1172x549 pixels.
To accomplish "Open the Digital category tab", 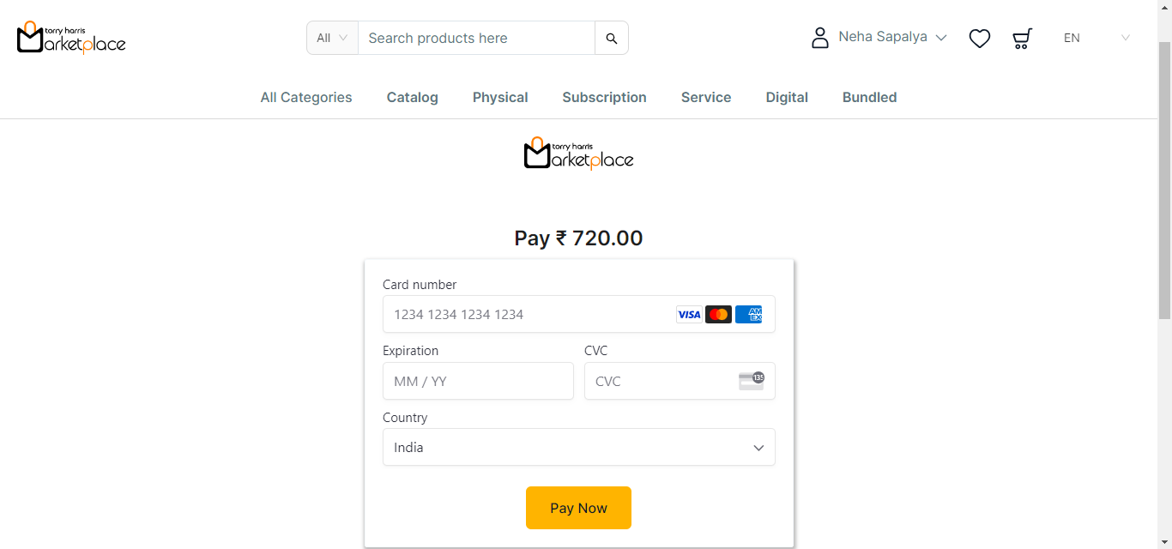I will 787,98.
